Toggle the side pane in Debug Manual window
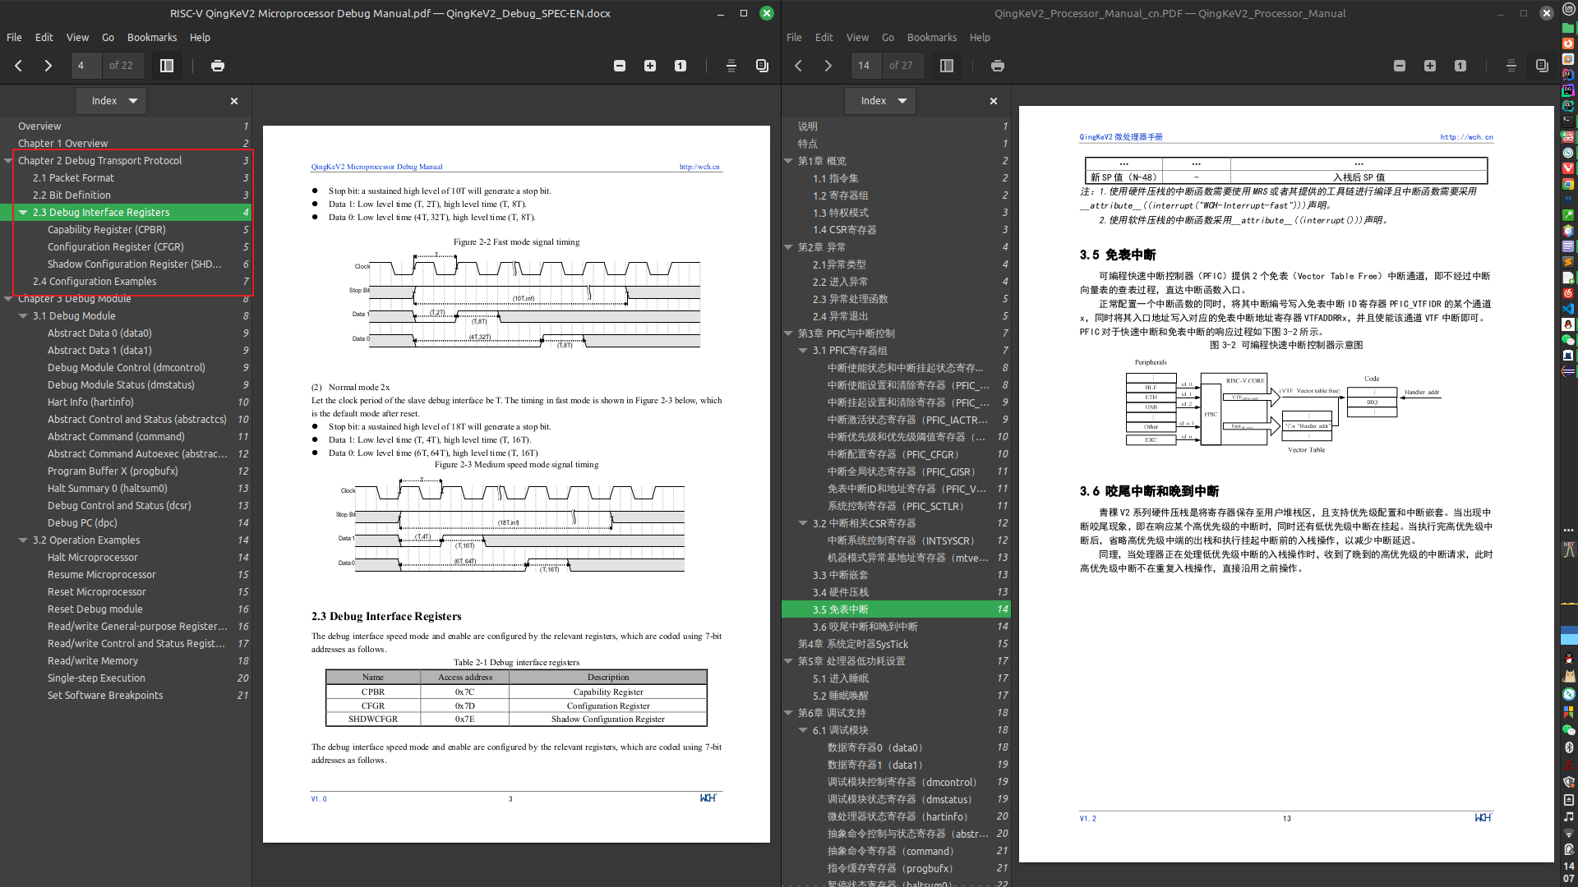Screen dimensions: 1578x887 tap(167, 66)
